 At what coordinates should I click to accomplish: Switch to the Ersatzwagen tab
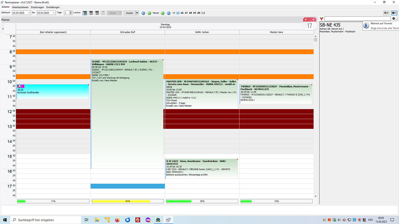pos(37,7)
